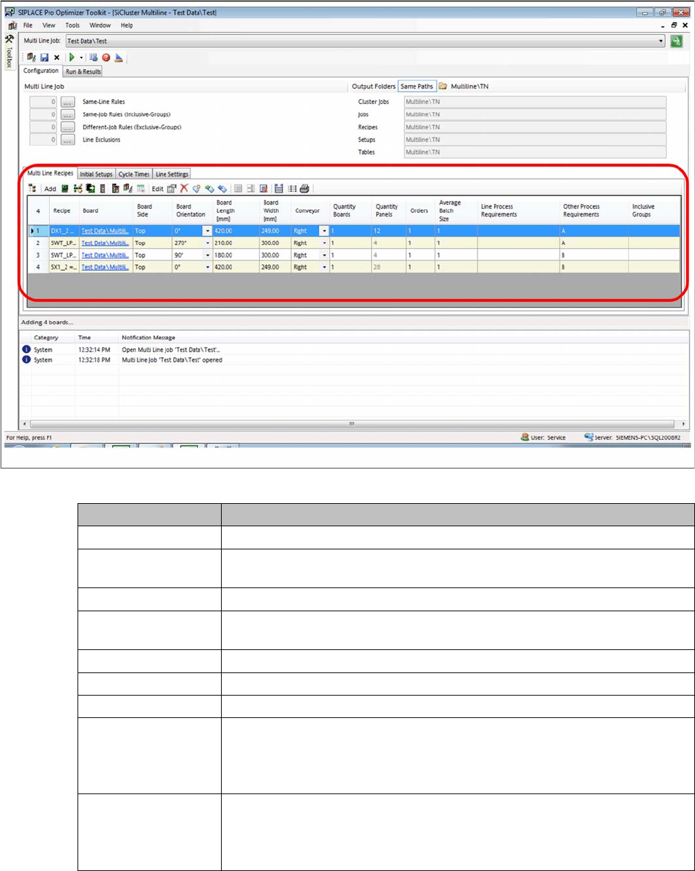Click the ellipsis button for Same-Line Rules
The image size is (695, 871).
pyautogui.click(x=67, y=102)
